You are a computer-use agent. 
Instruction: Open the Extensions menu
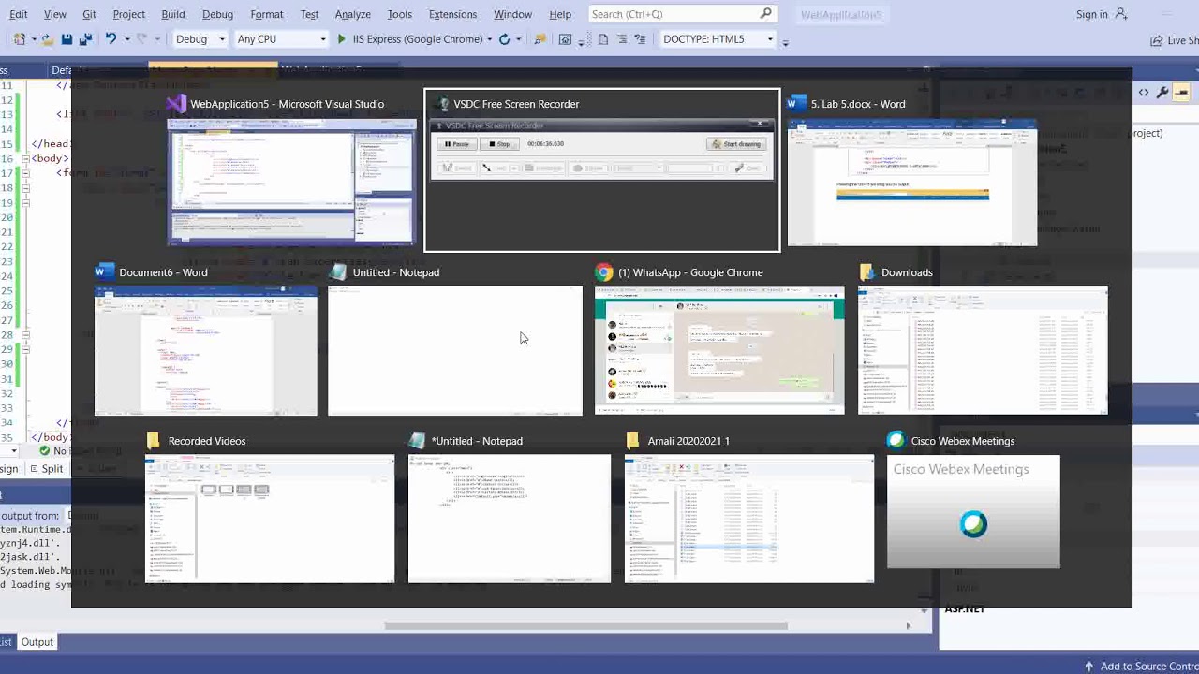(452, 14)
